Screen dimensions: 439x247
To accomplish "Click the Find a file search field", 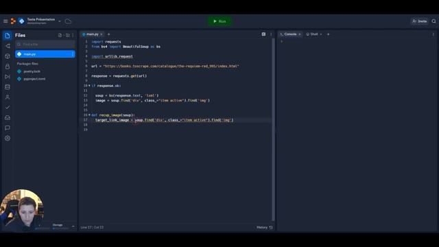I will click(45, 44).
